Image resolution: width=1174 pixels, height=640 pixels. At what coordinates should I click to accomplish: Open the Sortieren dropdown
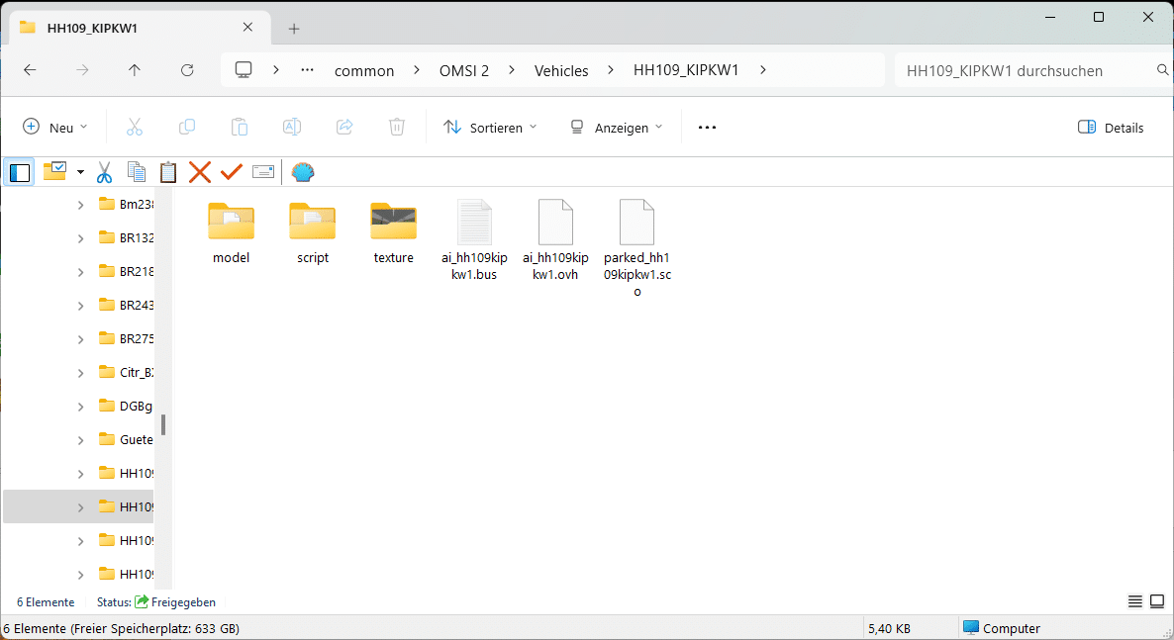pos(490,128)
